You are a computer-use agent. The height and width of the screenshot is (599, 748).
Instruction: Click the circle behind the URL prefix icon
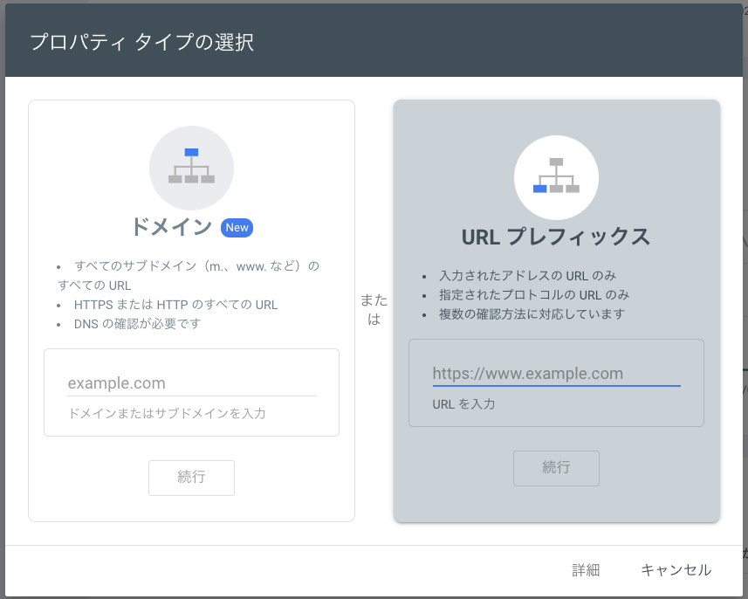[556, 177]
